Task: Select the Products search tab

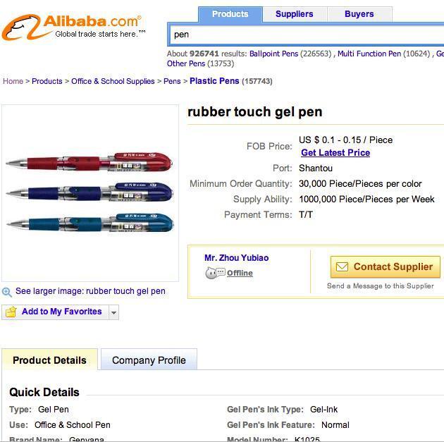Action: [230, 14]
